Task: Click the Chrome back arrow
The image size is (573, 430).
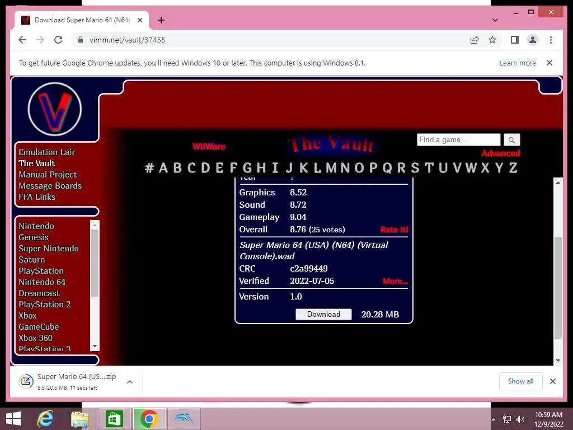Action: click(22, 40)
